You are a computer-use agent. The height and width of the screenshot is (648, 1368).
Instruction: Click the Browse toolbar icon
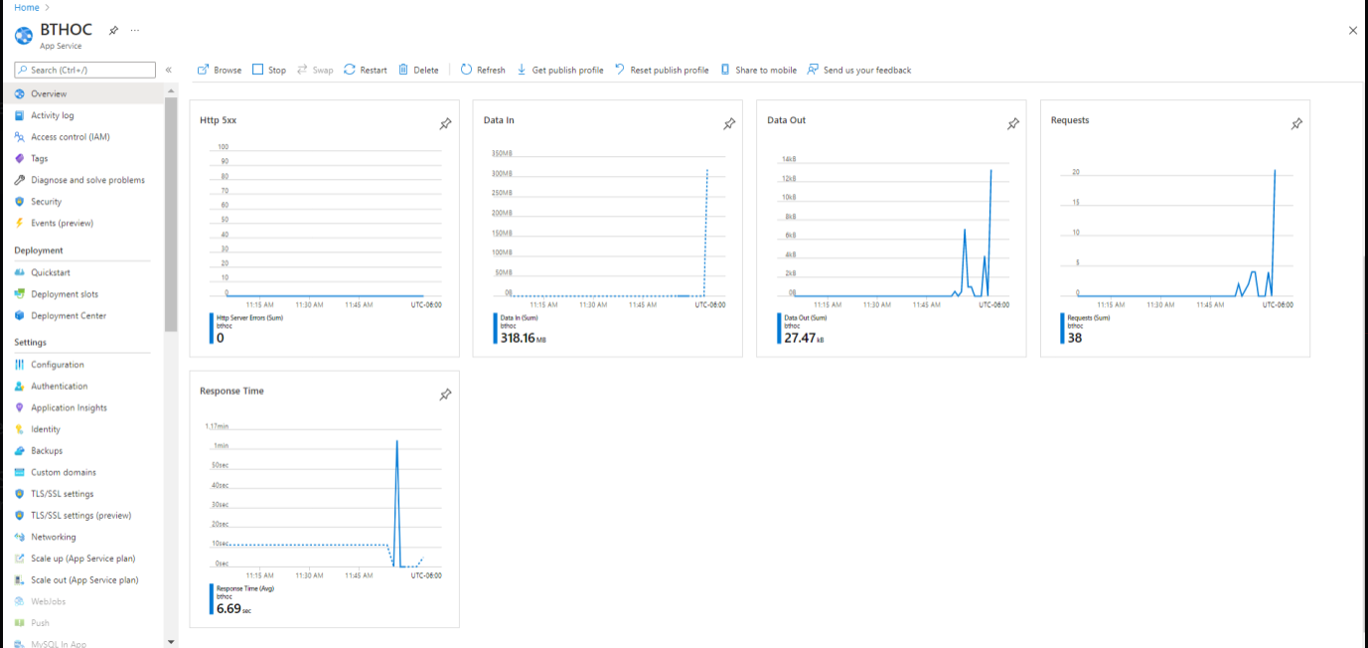point(204,70)
